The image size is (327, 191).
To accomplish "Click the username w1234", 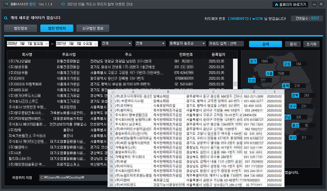I will click(257, 19).
